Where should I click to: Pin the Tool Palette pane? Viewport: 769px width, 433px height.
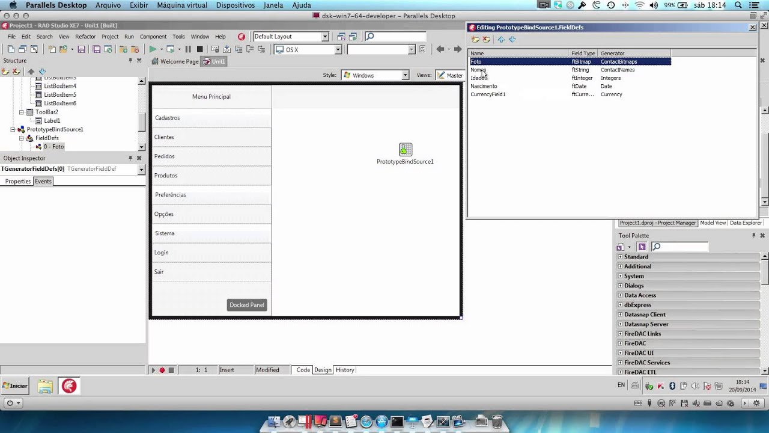pyautogui.click(x=753, y=236)
